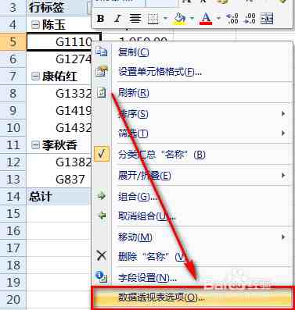Select cell G1274
This screenshot has height=310, width=295.
click(59, 59)
